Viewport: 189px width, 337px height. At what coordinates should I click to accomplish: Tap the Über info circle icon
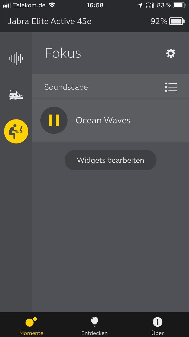click(x=157, y=322)
